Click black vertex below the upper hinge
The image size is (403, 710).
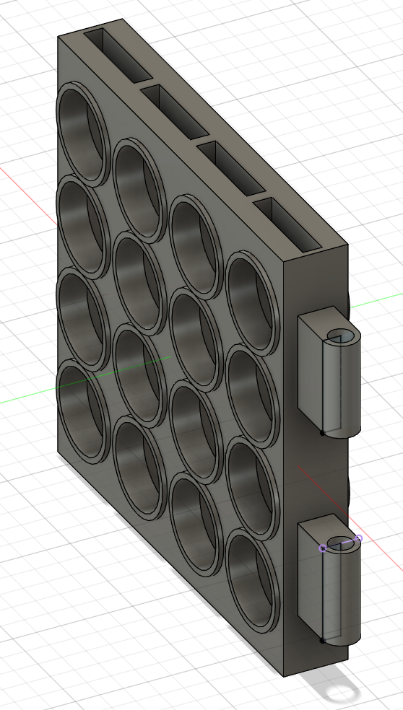click(322, 433)
